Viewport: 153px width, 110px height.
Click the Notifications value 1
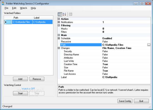point(103,22)
